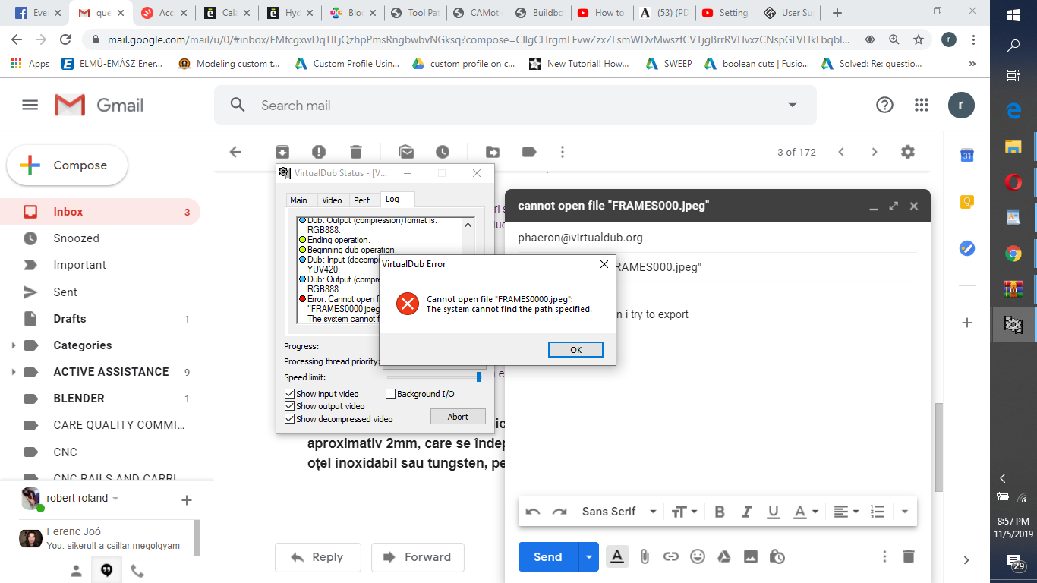Redo edit in compose toolbar
Screen dimensions: 1037x583
559,512
